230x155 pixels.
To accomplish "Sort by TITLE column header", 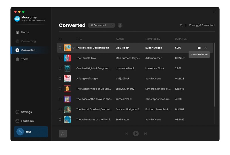I will coord(79,39).
